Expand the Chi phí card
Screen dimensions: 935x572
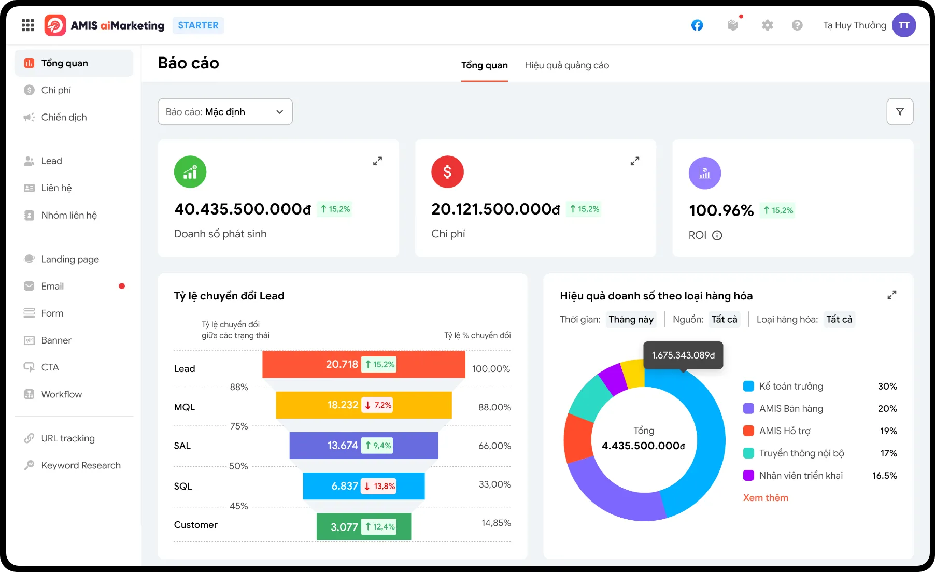point(634,161)
